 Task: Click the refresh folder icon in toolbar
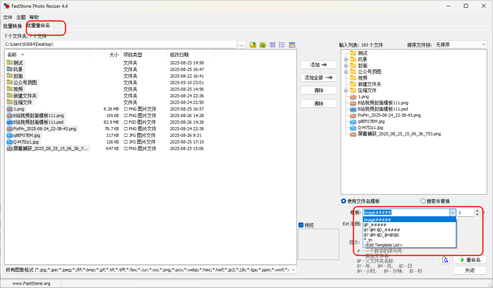pos(263,45)
